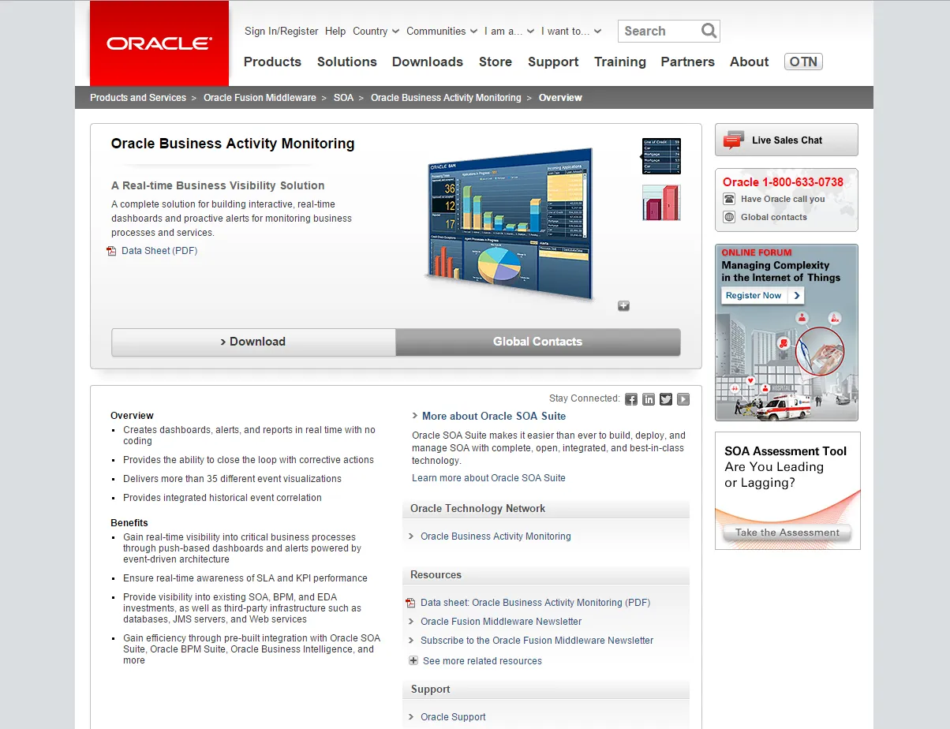Open More about Oracle SOA Suite heading link
The width and height of the screenshot is (950, 729).
[x=494, y=416]
